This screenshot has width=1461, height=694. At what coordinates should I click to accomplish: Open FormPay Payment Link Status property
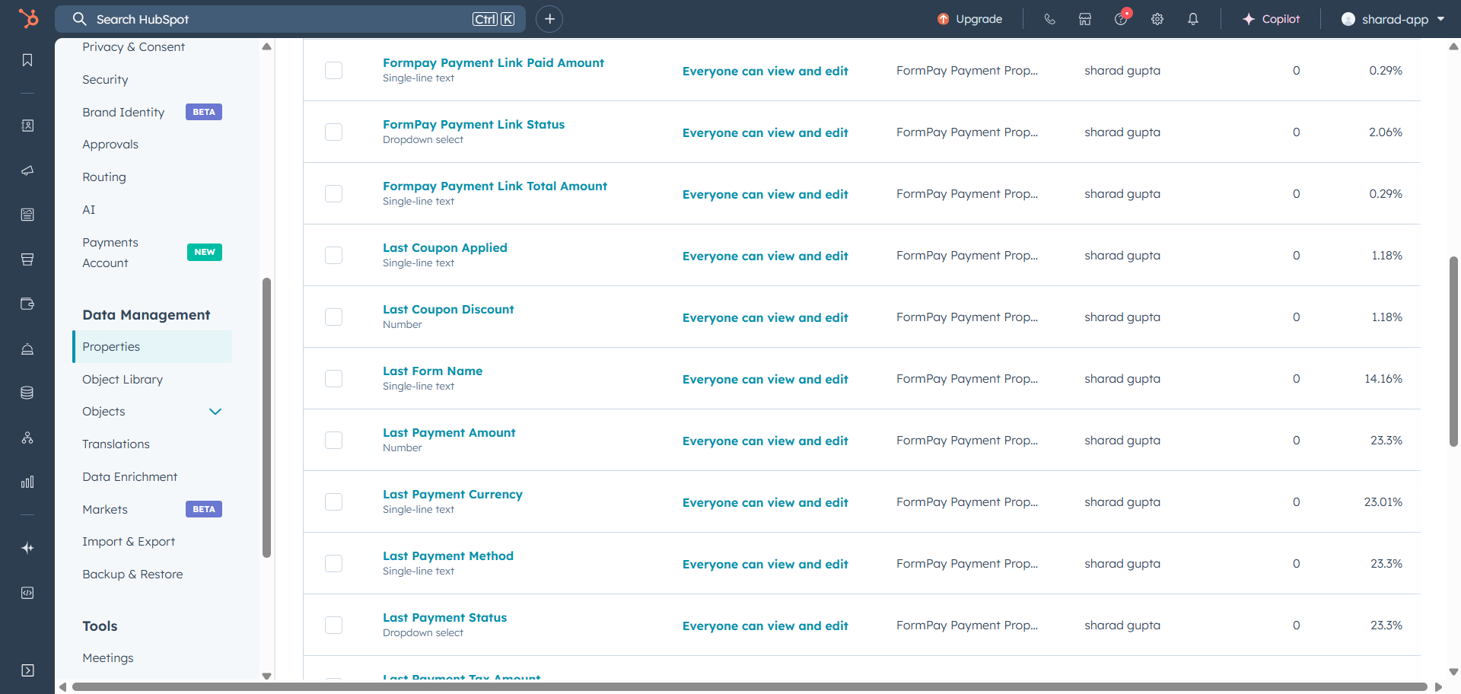point(473,125)
